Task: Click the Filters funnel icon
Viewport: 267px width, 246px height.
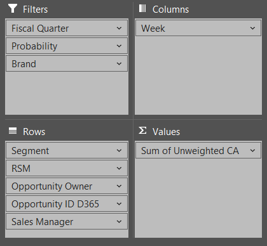Action: (13, 9)
